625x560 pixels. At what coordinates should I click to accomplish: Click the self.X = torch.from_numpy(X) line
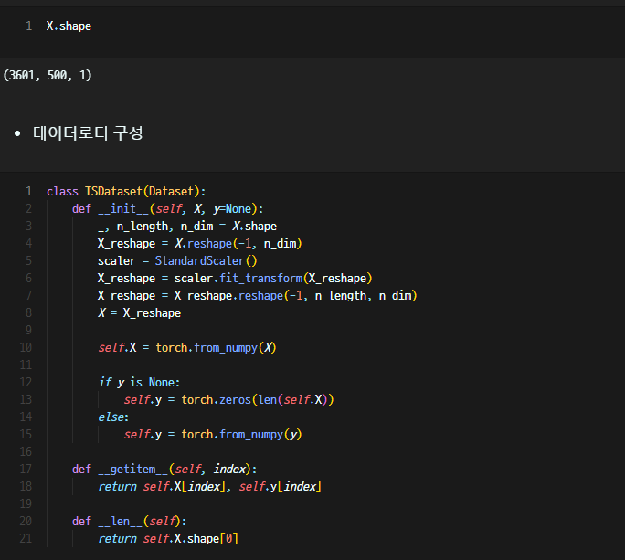click(187, 347)
